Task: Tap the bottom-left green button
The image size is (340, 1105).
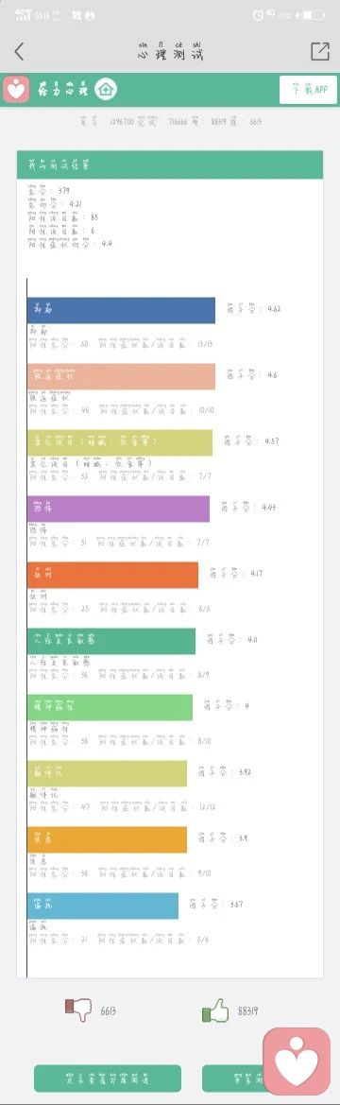Action: click(108, 1079)
